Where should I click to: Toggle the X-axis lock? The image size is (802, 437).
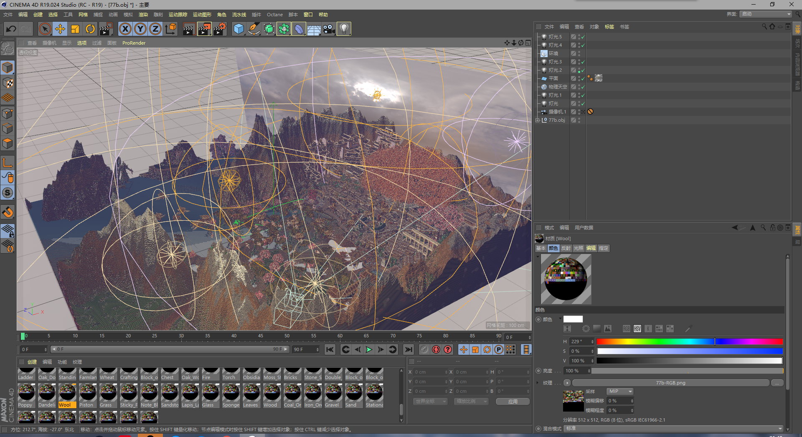pos(125,29)
